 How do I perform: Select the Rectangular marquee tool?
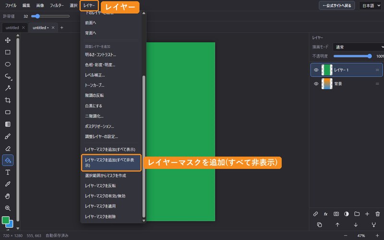(8, 52)
